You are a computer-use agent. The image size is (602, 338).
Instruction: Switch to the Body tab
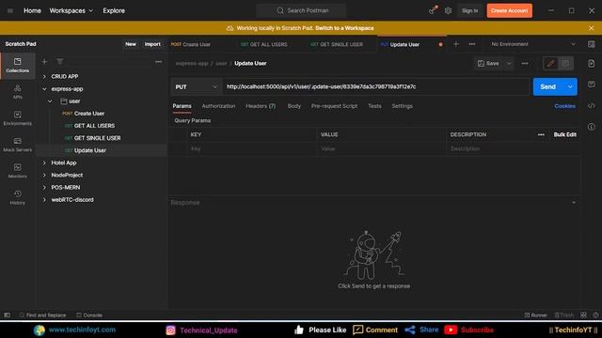(x=294, y=106)
